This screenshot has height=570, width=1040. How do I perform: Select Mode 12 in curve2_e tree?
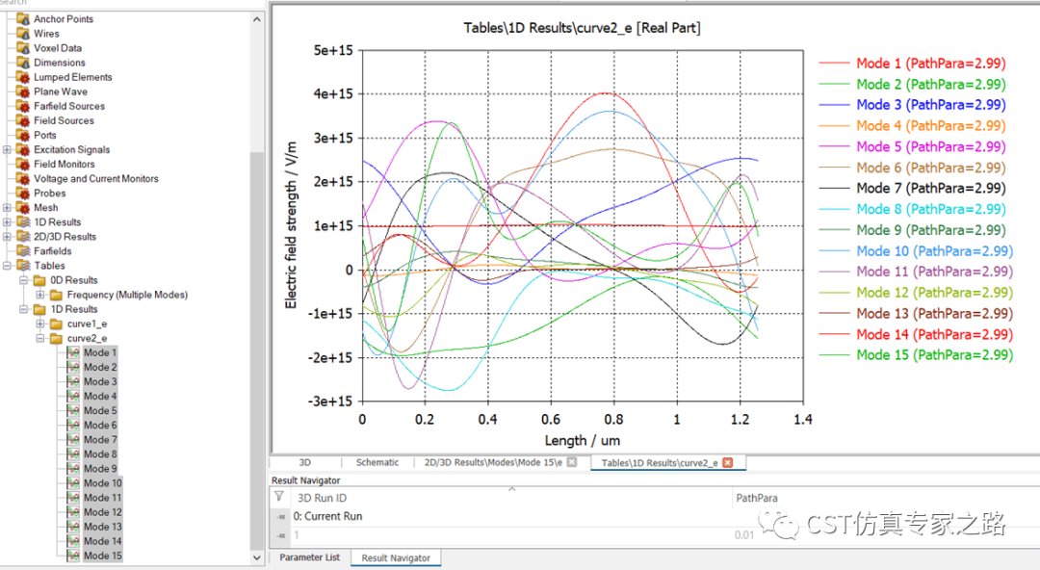point(103,512)
